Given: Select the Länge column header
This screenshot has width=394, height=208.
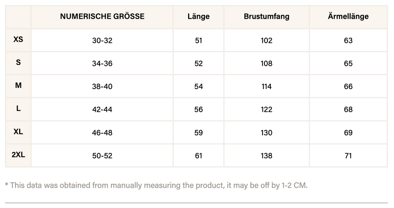Looking at the screenshot, I should [198, 17].
